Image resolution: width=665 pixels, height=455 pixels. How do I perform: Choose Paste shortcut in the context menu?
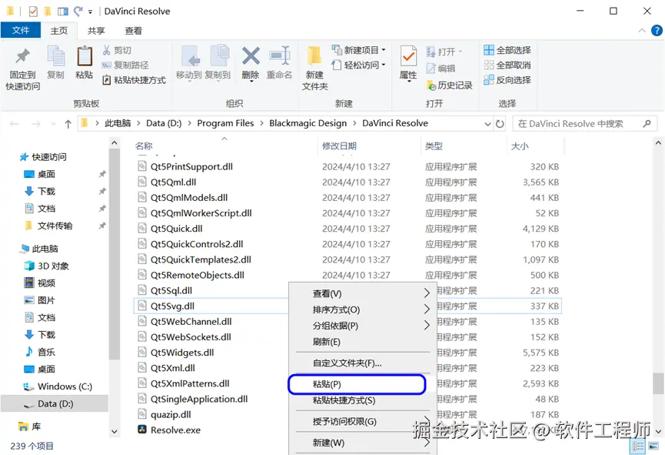[363, 400]
